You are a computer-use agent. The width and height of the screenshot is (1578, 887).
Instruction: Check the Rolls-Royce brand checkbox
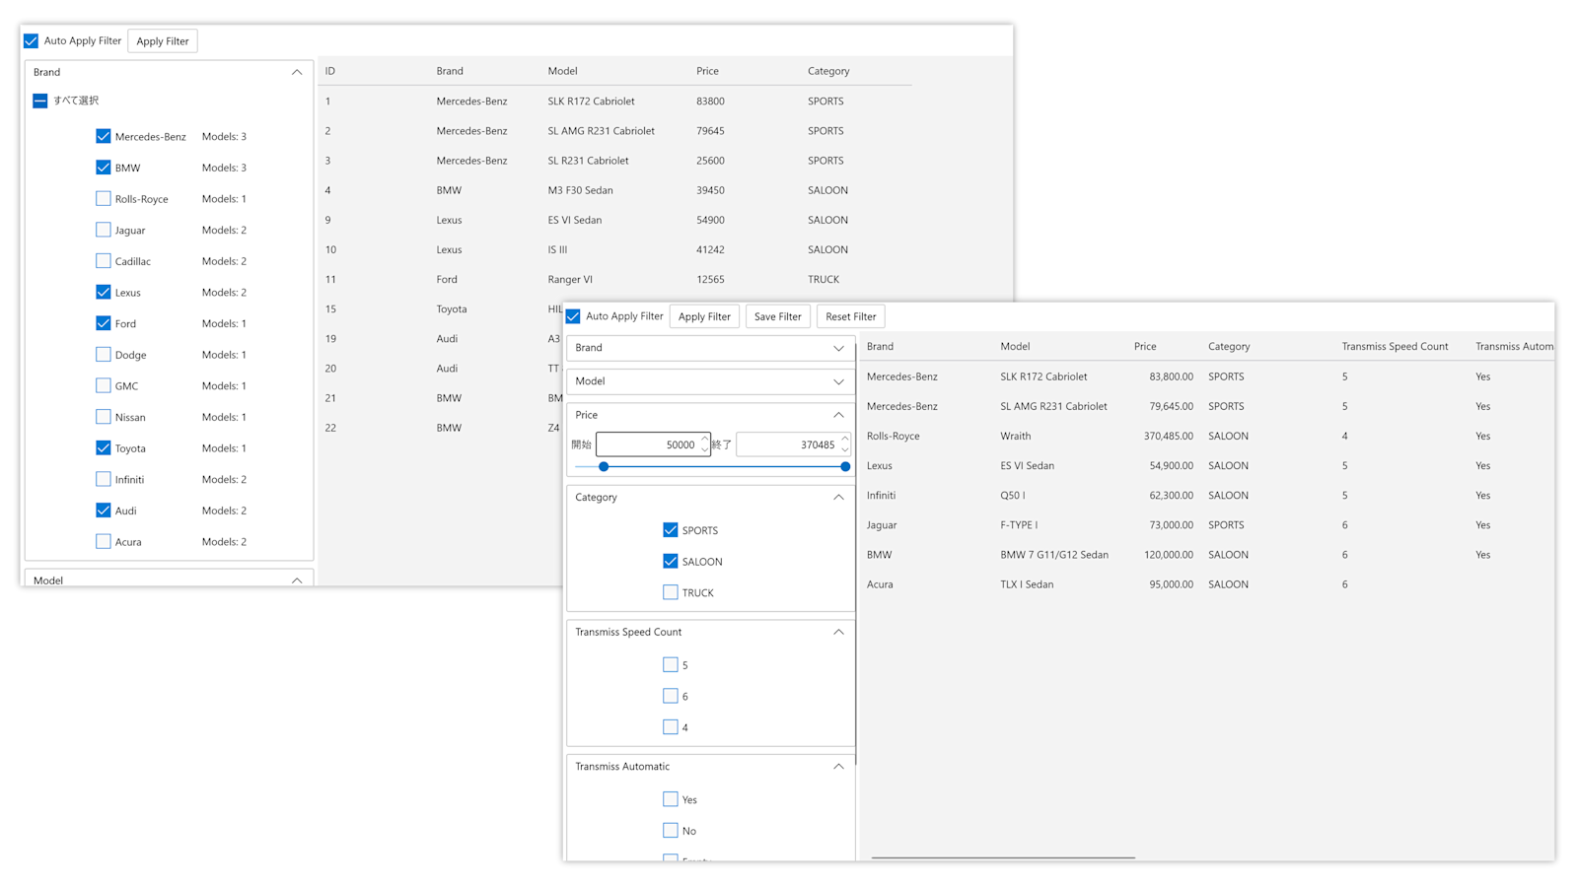[104, 198]
